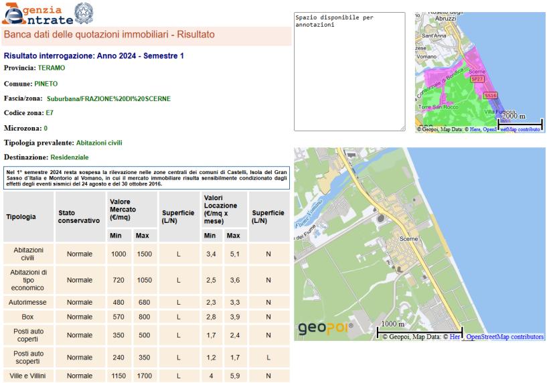Screen dimensions: 549x383
Task: Open the Here link on large map
Action: [x=455, y=337]
